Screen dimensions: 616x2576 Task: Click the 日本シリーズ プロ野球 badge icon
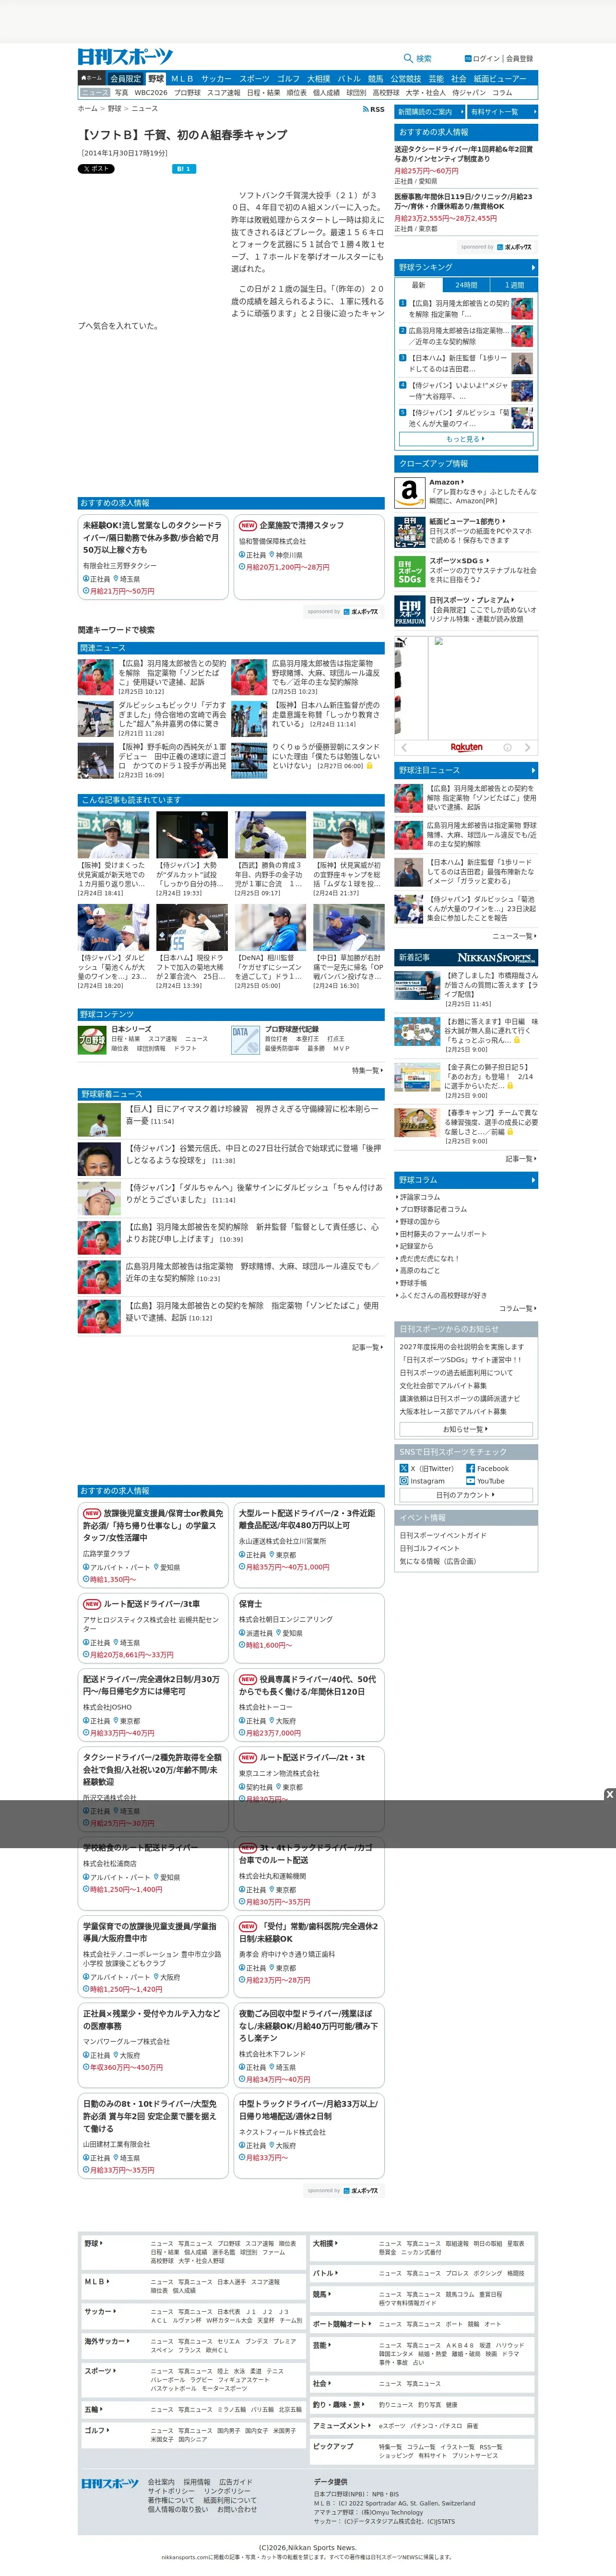(x=92, y=1040)
